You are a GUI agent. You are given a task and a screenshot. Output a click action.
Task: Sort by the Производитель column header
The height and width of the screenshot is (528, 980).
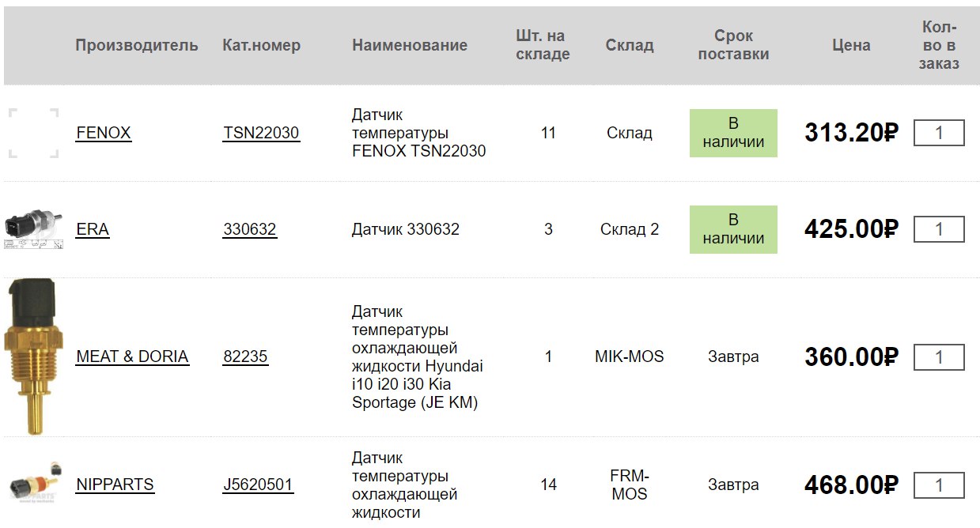click(137, 45)
